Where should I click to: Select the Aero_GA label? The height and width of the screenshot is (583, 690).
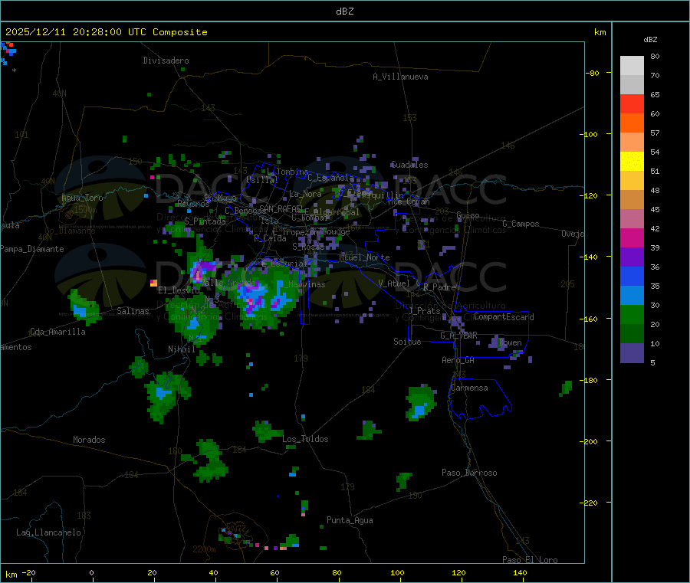click(458, 360)
